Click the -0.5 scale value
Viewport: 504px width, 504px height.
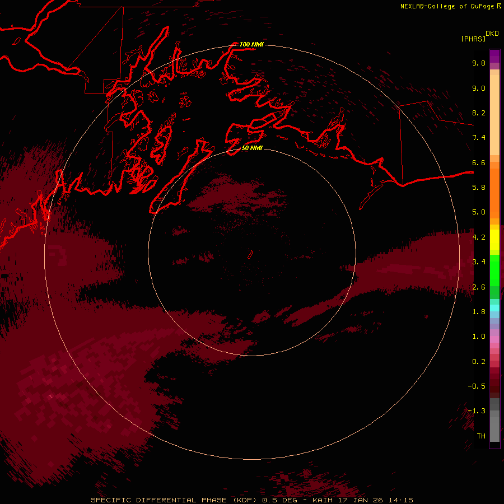pyautogui.click(x=477, y=386)
